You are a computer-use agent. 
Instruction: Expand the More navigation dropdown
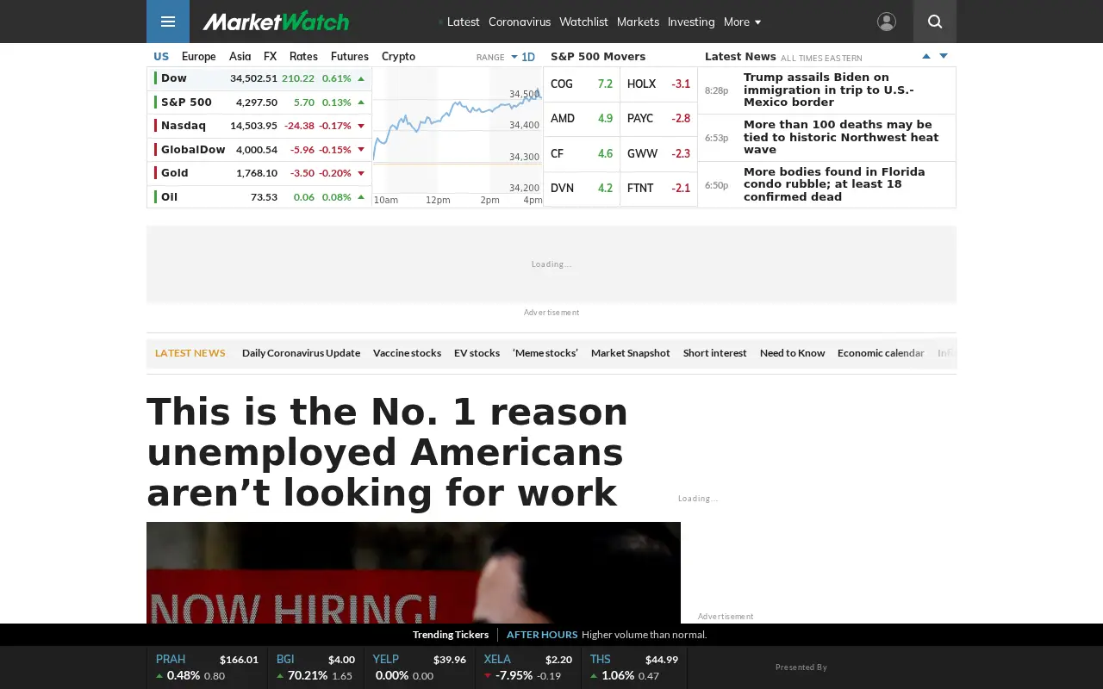point(742,22)
